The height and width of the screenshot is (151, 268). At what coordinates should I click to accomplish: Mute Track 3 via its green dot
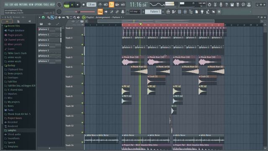pyautogui.click(x=82, y=45)
